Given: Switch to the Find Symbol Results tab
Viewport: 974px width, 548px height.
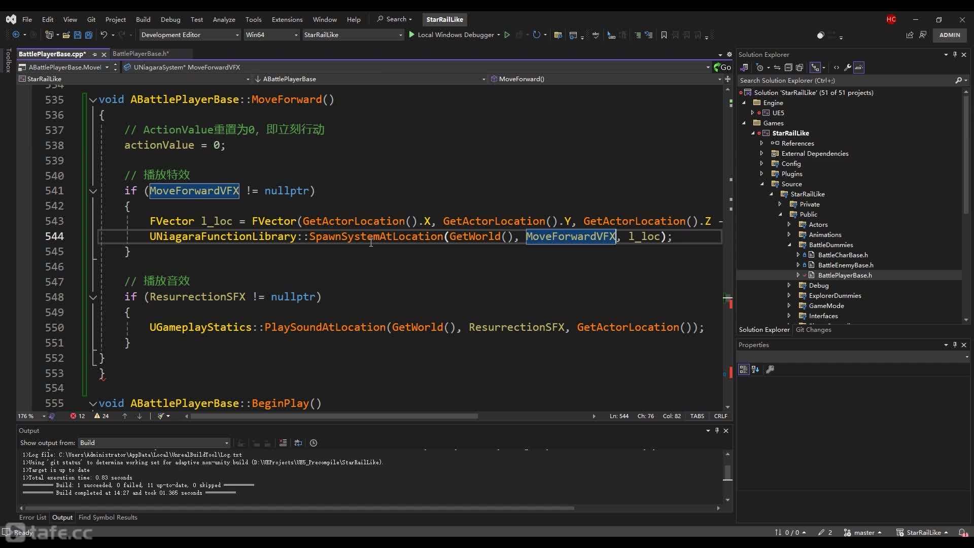Looking at the screenshot, I should pos(108,518).
